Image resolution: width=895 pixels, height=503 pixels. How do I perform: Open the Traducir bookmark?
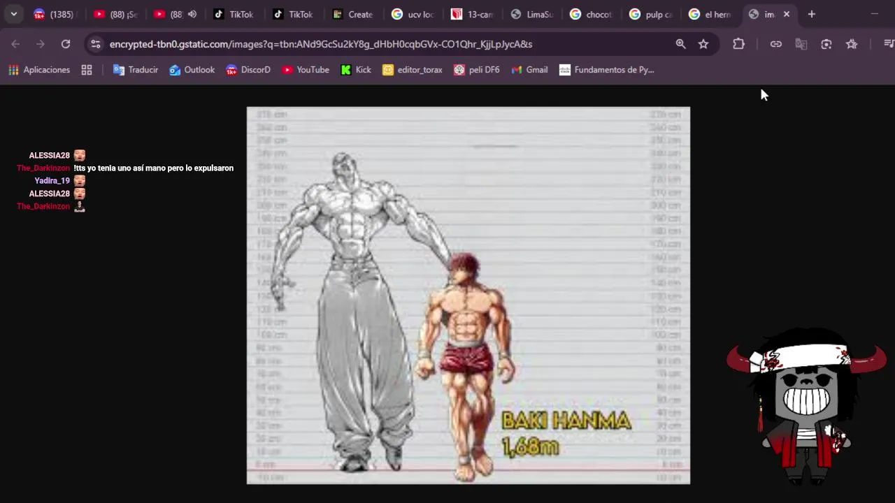click(136, 70)
